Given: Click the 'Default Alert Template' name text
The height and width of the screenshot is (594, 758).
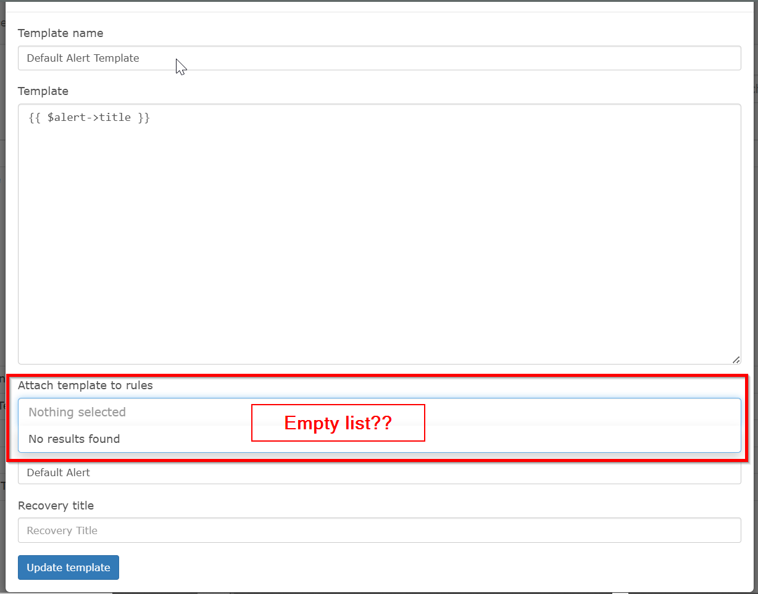Looking at the screenshot, I should tap(83, 58).
